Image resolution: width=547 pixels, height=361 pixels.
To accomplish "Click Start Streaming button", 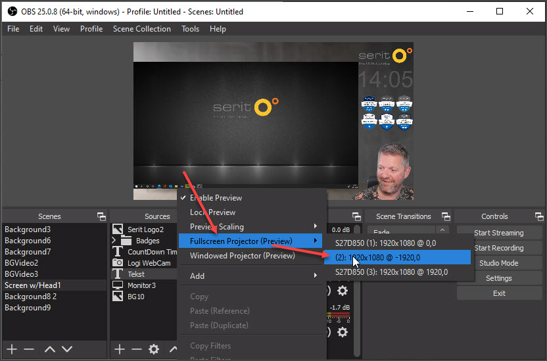I will tap(499, 233).
